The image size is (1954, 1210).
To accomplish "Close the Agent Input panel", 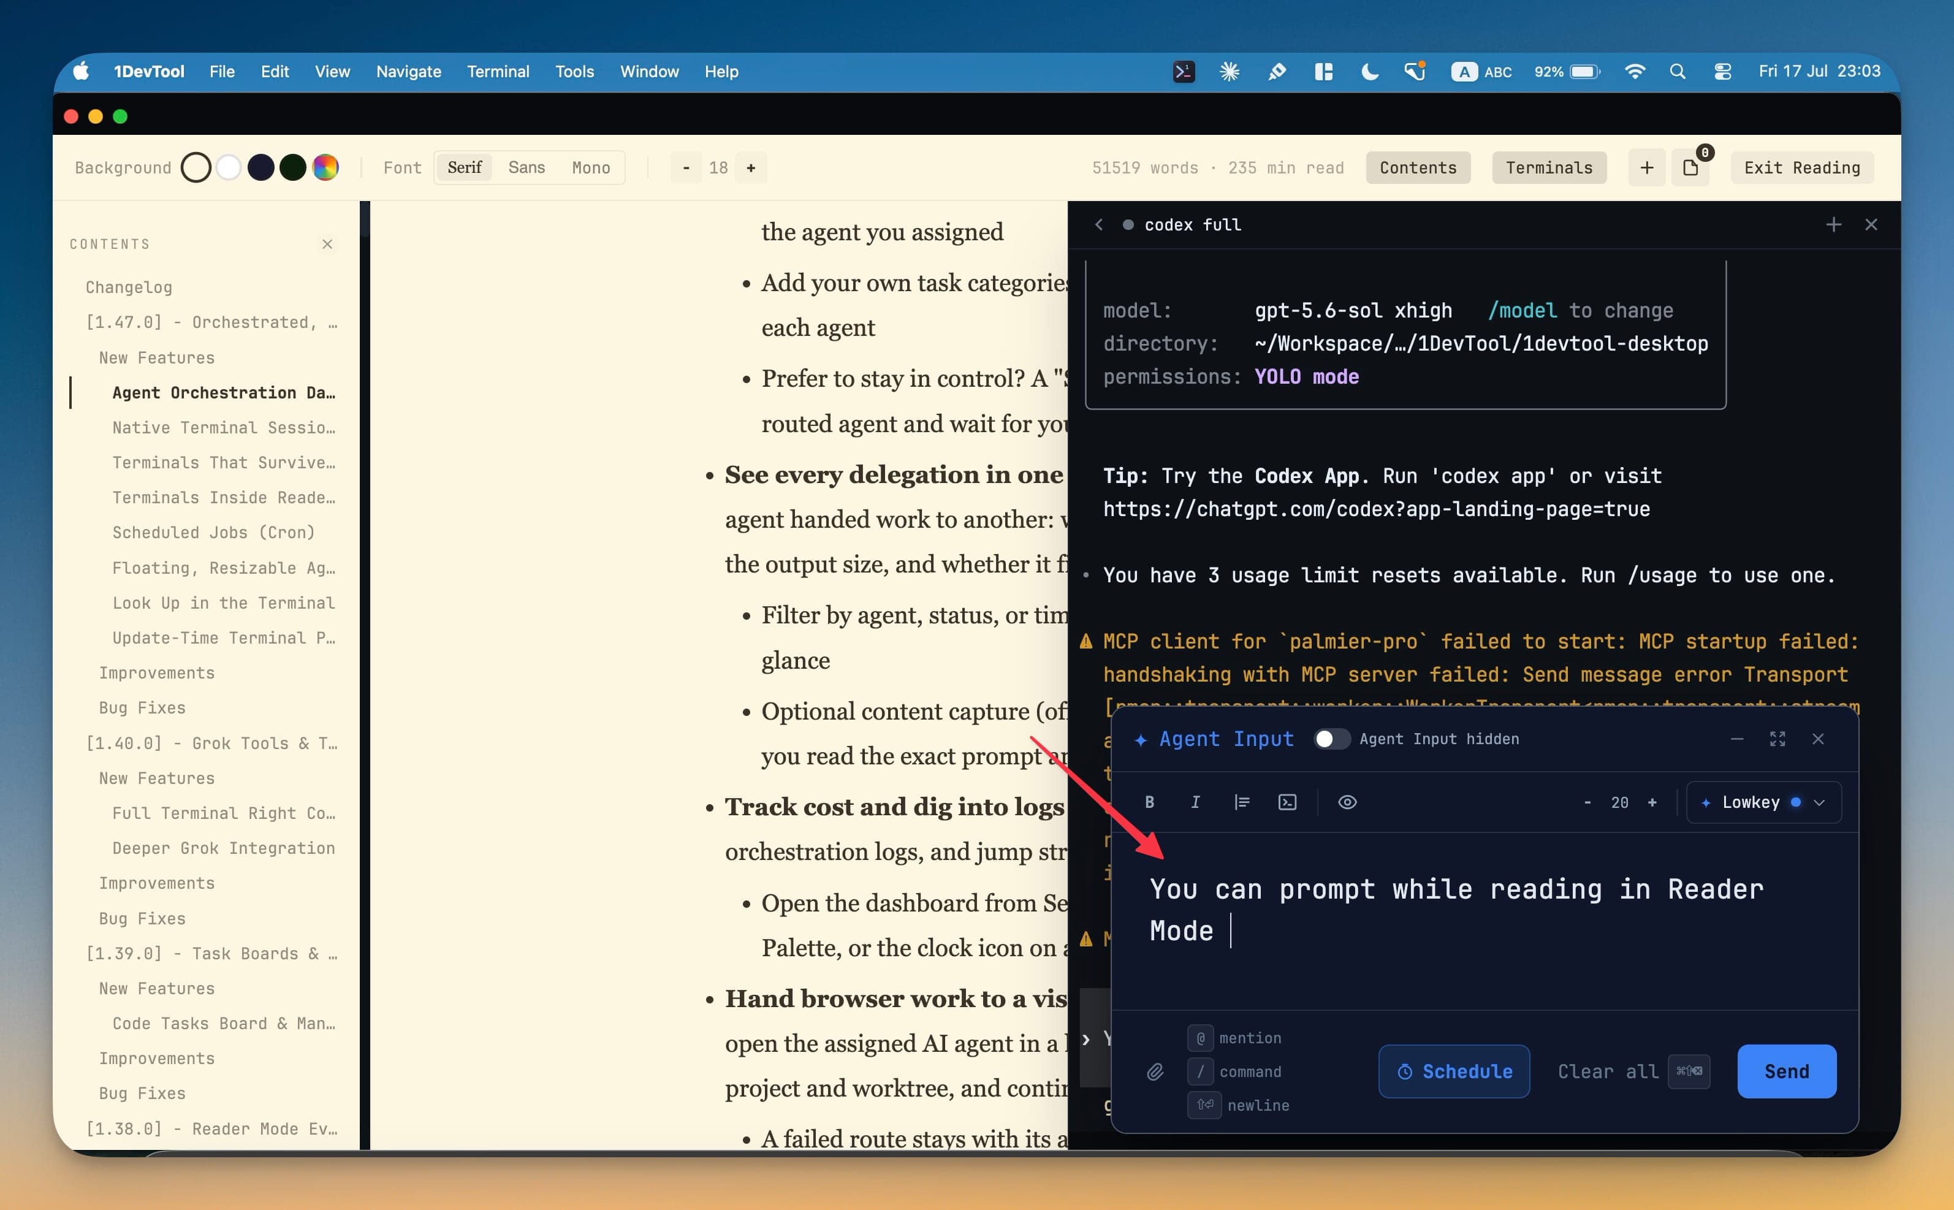I will click(1817, 739).
